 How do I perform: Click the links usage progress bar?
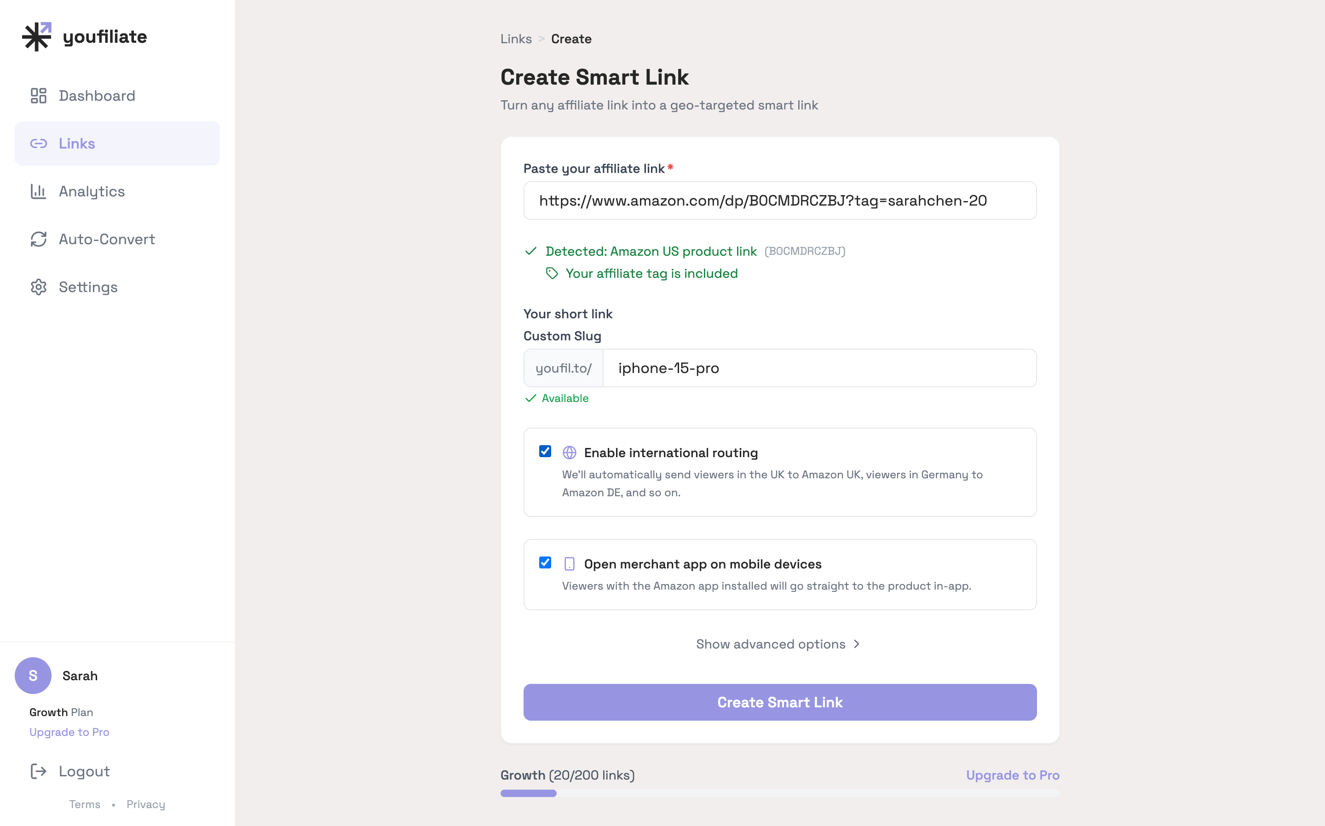point(780,793)
